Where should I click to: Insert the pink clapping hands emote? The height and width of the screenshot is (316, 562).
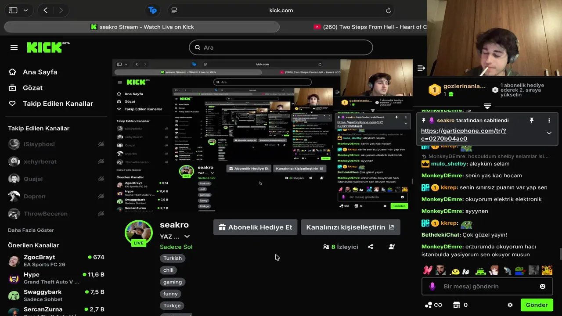click(x=428, y=270)
